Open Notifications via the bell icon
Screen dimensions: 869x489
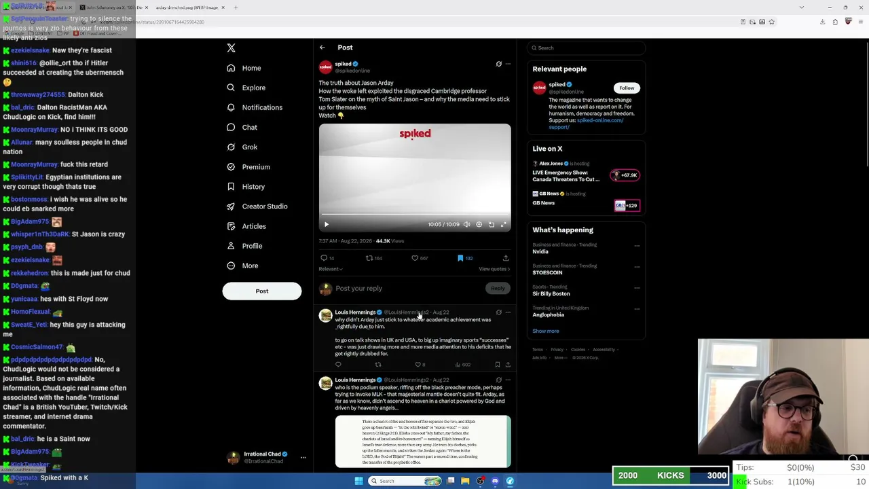[231, 107]
